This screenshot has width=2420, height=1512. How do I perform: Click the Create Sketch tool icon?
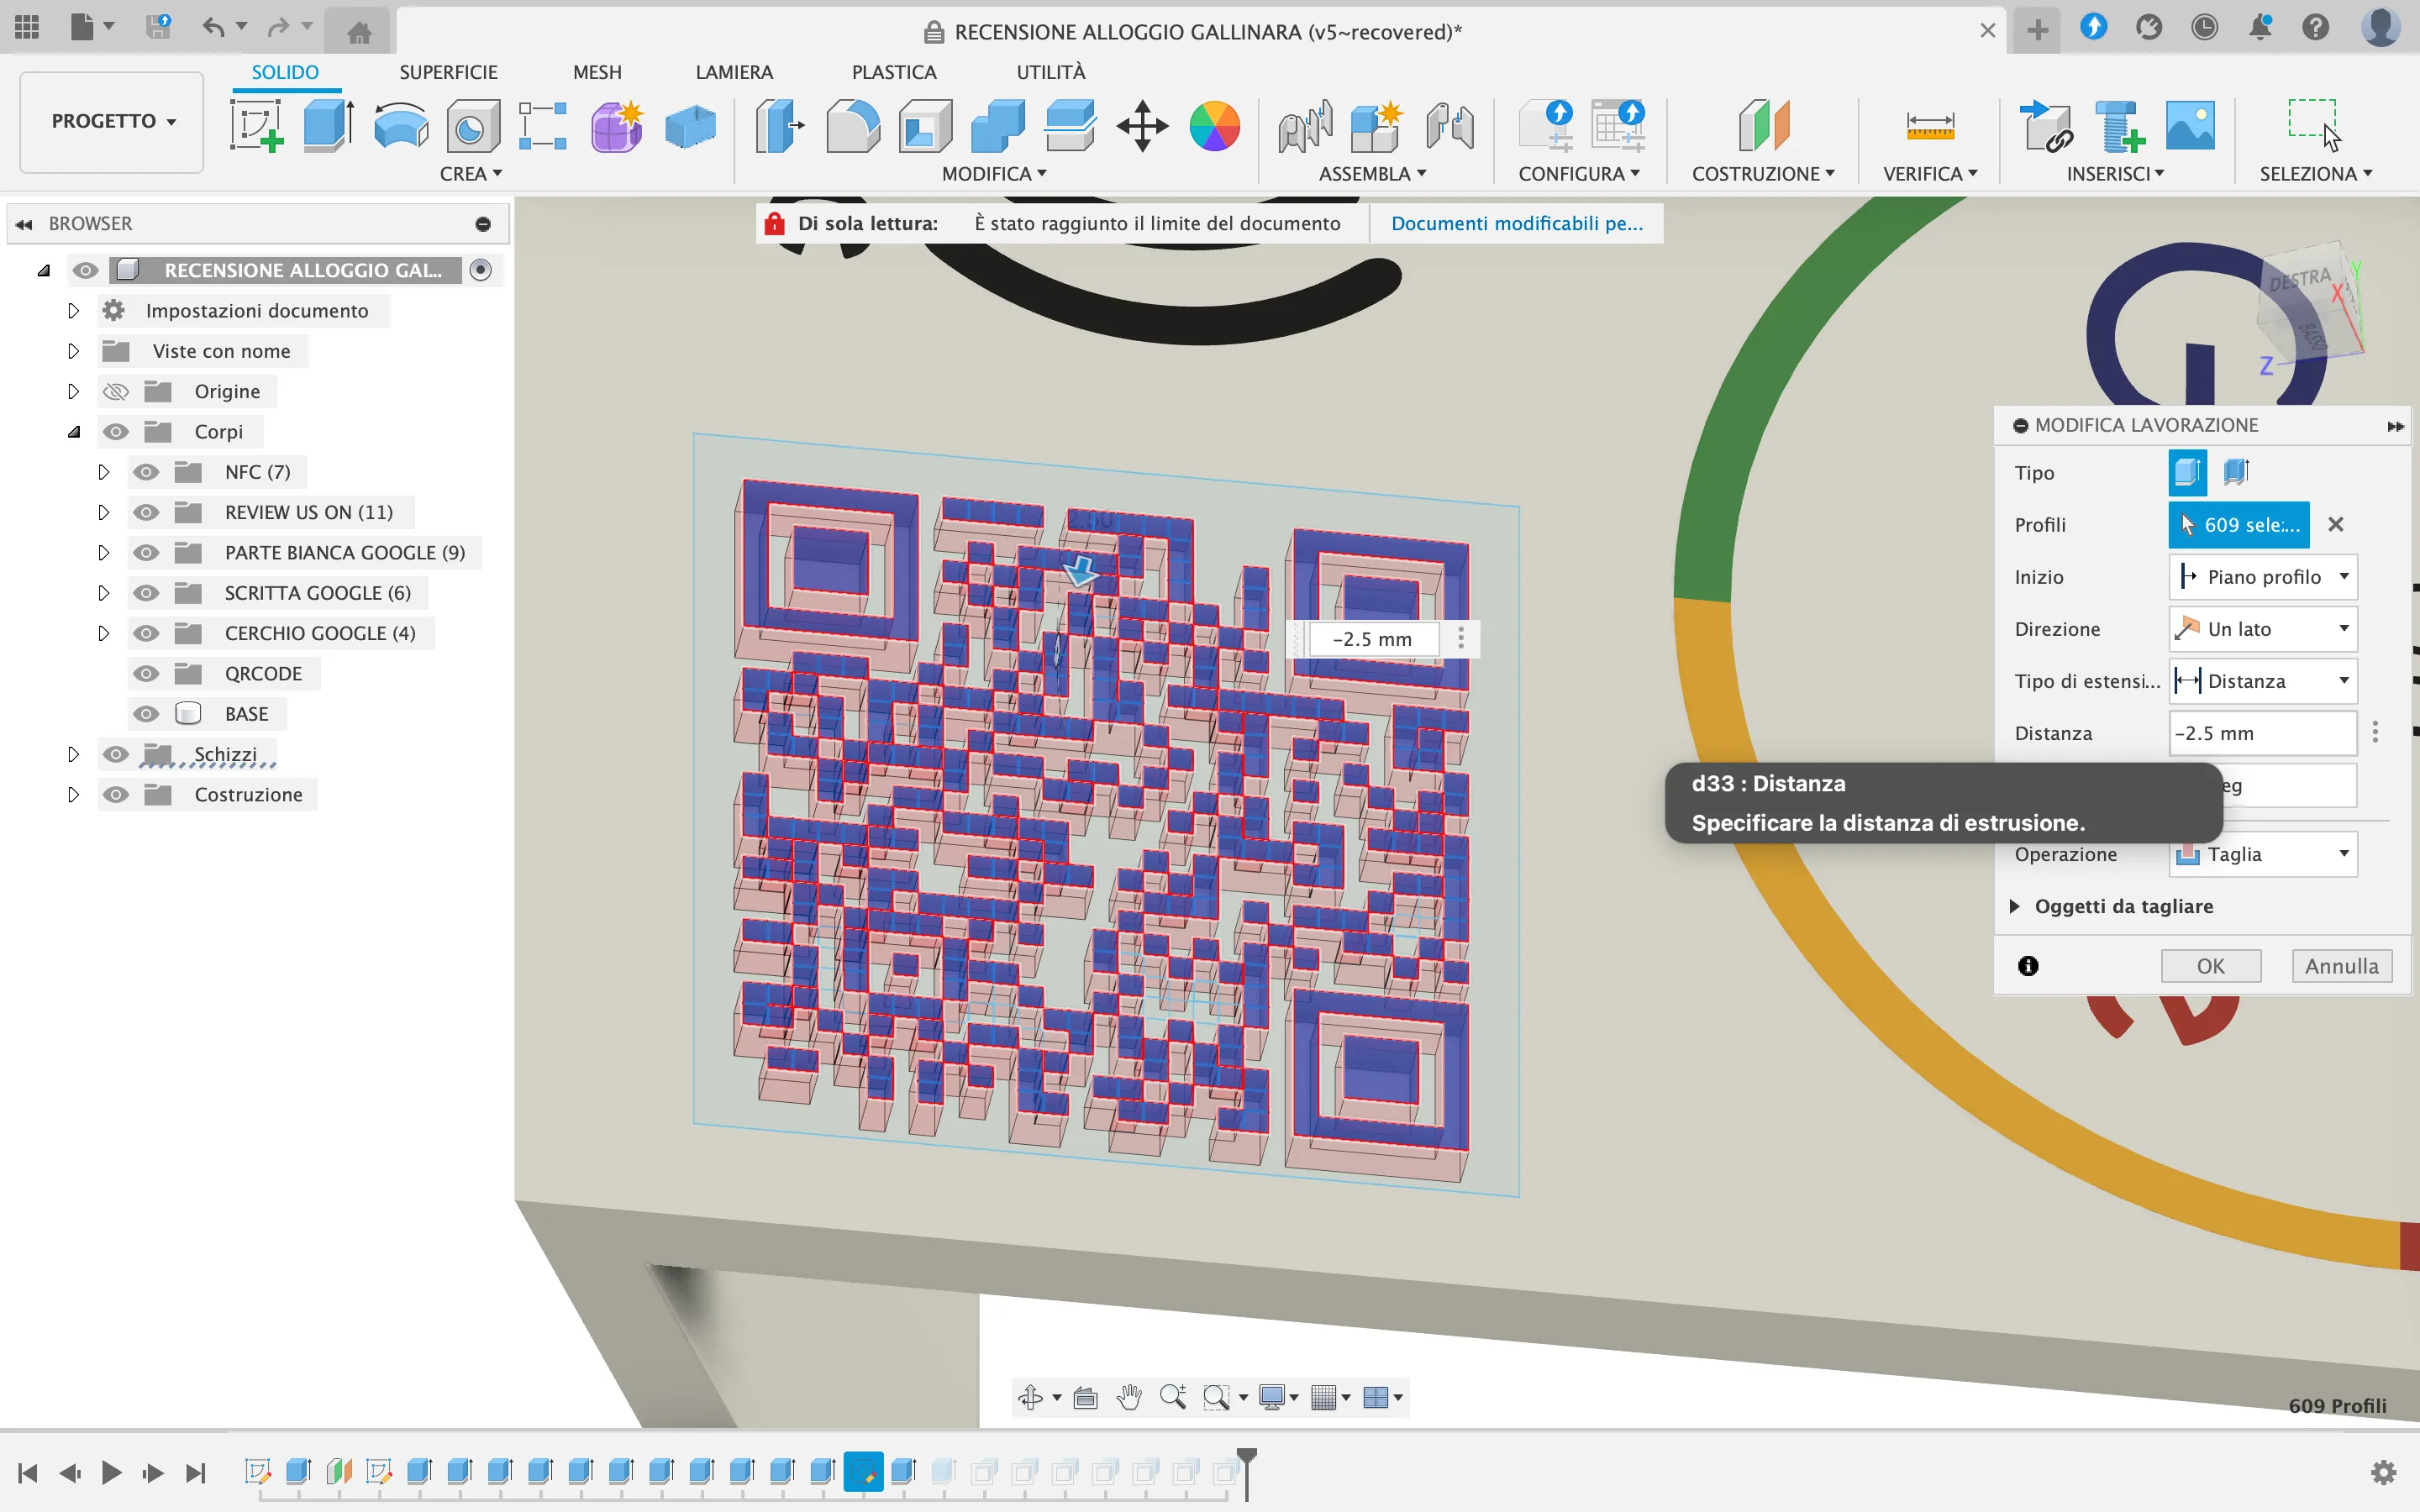pyautogui.click(x=257, y=126)
